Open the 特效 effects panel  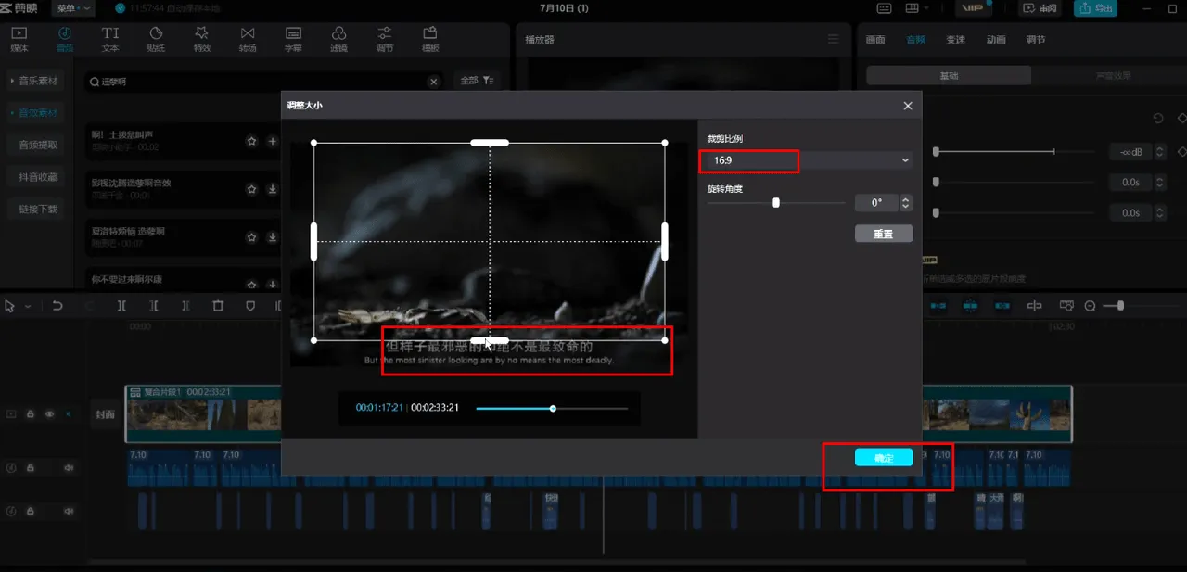(x=201, y=38)
